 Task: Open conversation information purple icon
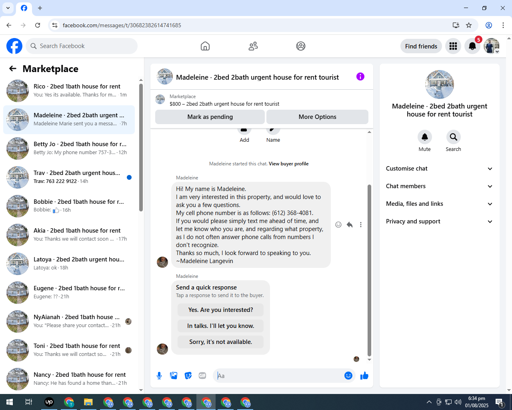(x=360, y=76)
